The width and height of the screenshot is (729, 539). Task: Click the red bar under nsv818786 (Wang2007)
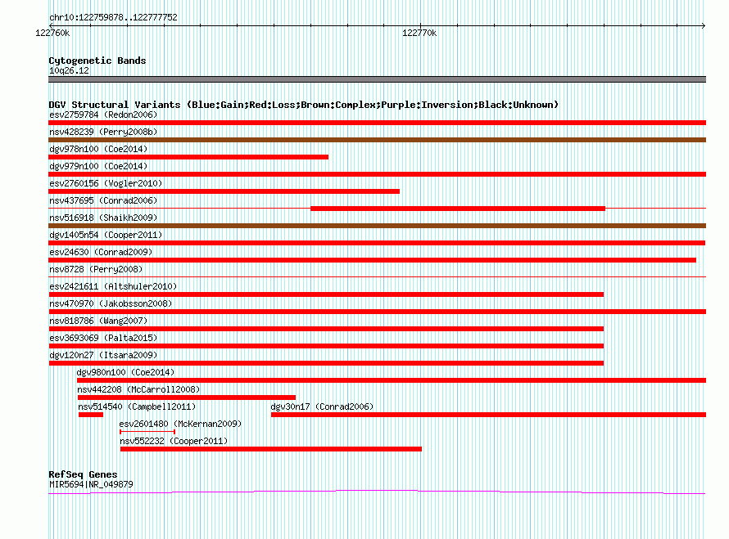pos(326,329)
